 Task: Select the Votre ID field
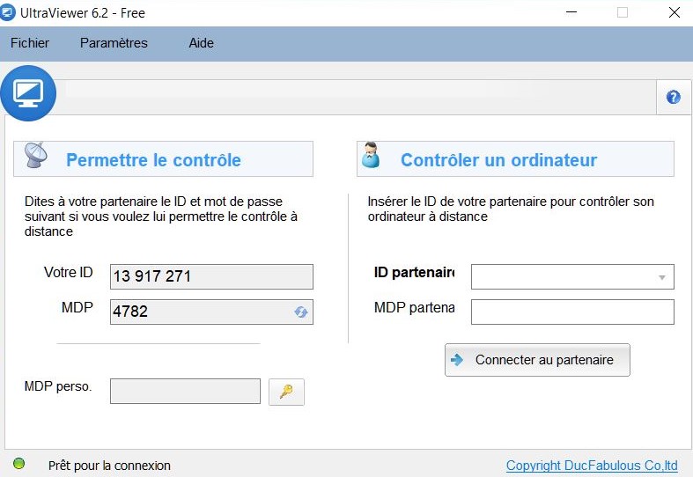click(211, 276)
